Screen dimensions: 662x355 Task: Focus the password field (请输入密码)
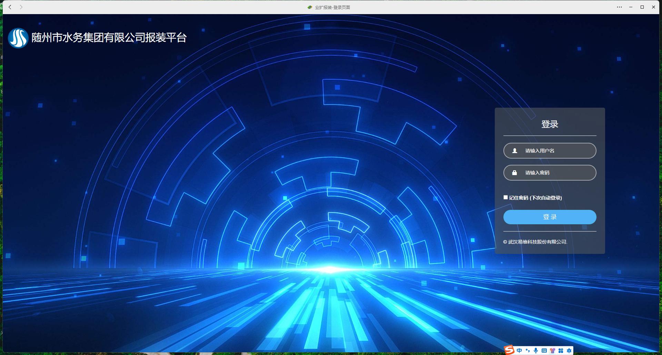[x=555, y=173]
